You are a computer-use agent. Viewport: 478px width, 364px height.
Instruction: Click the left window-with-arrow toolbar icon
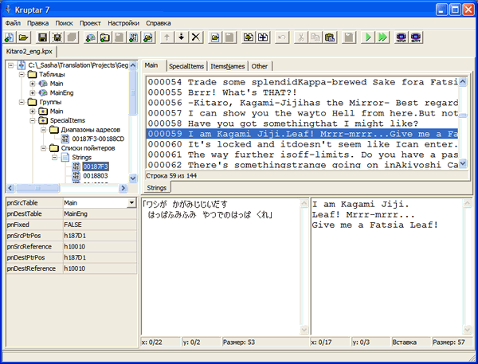click(x=249, y=37)
